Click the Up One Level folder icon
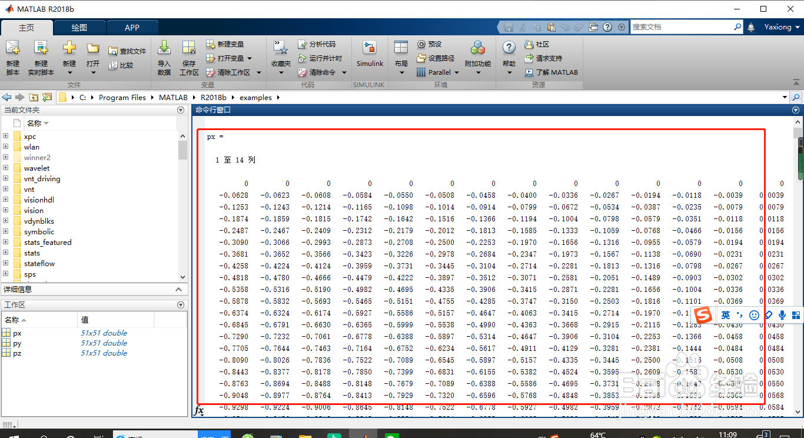Viewport: 804px width, 438px height. click(x=34, y=97)
